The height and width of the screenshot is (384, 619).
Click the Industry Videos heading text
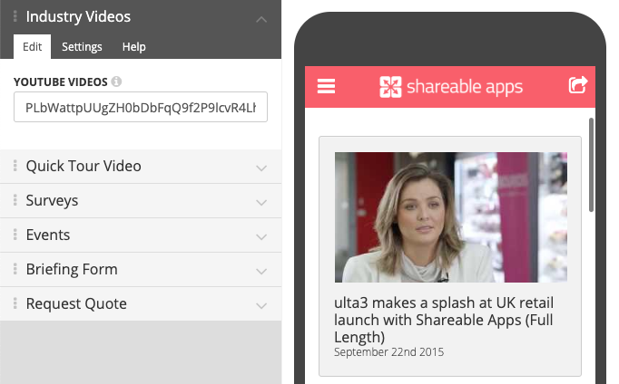(78, 16)
